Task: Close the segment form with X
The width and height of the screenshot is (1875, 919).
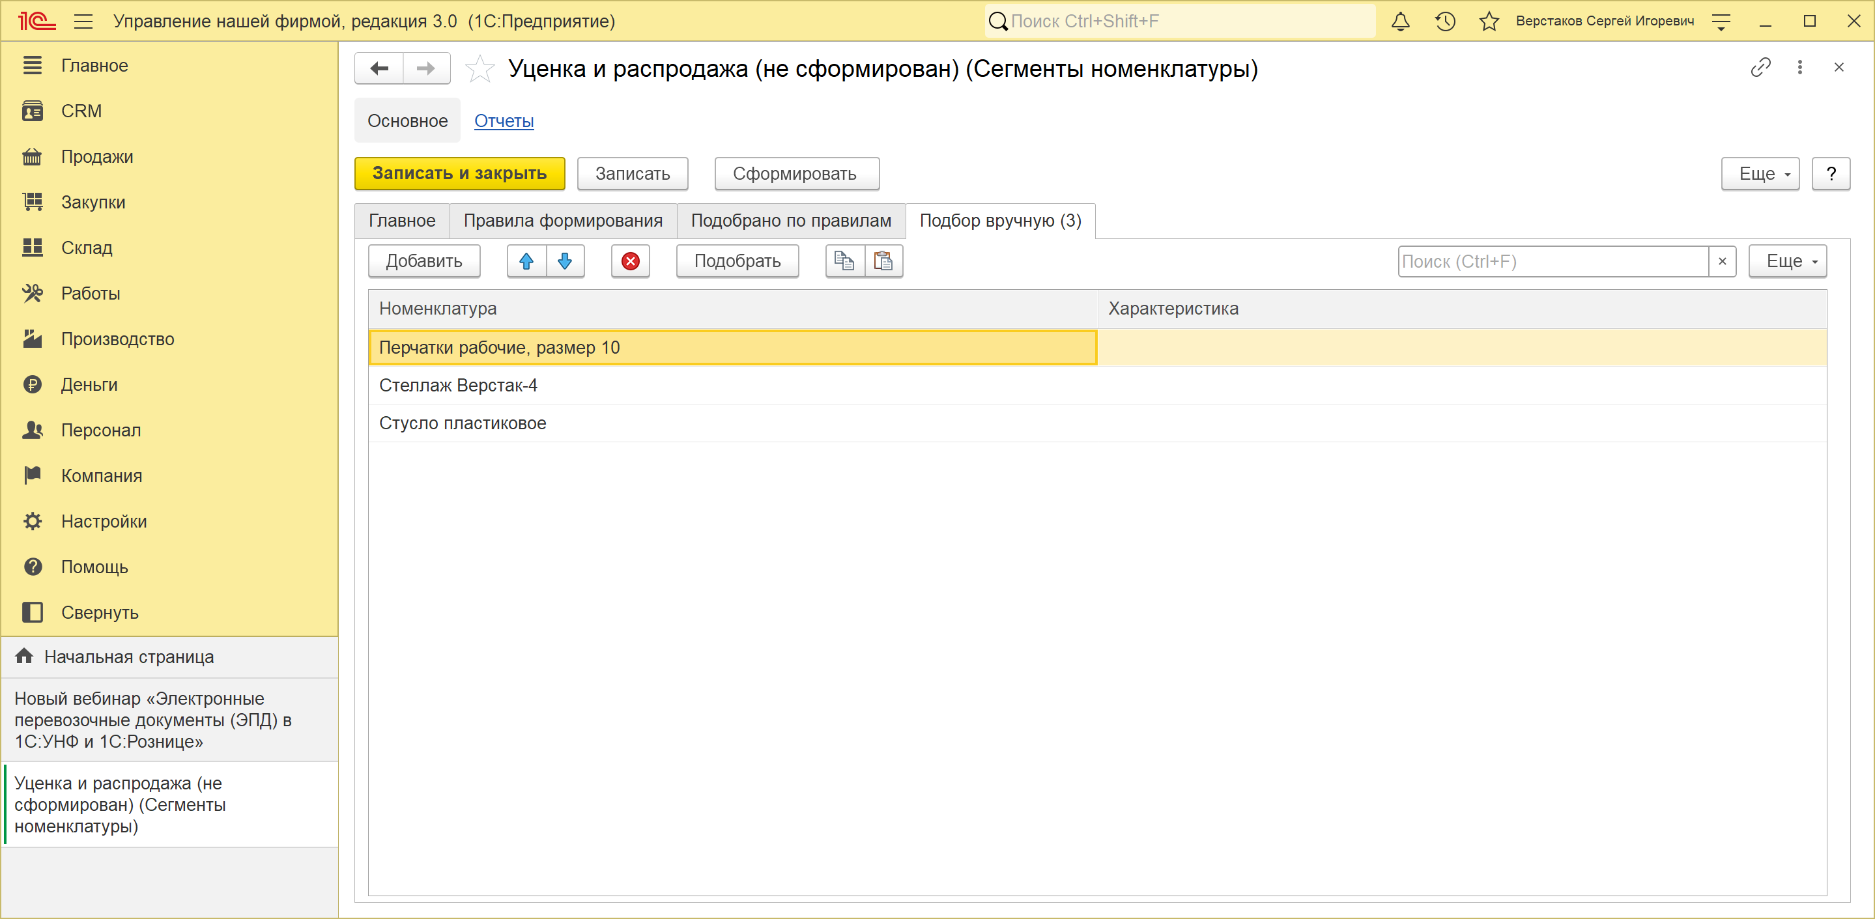Action: coord(1839,68)
